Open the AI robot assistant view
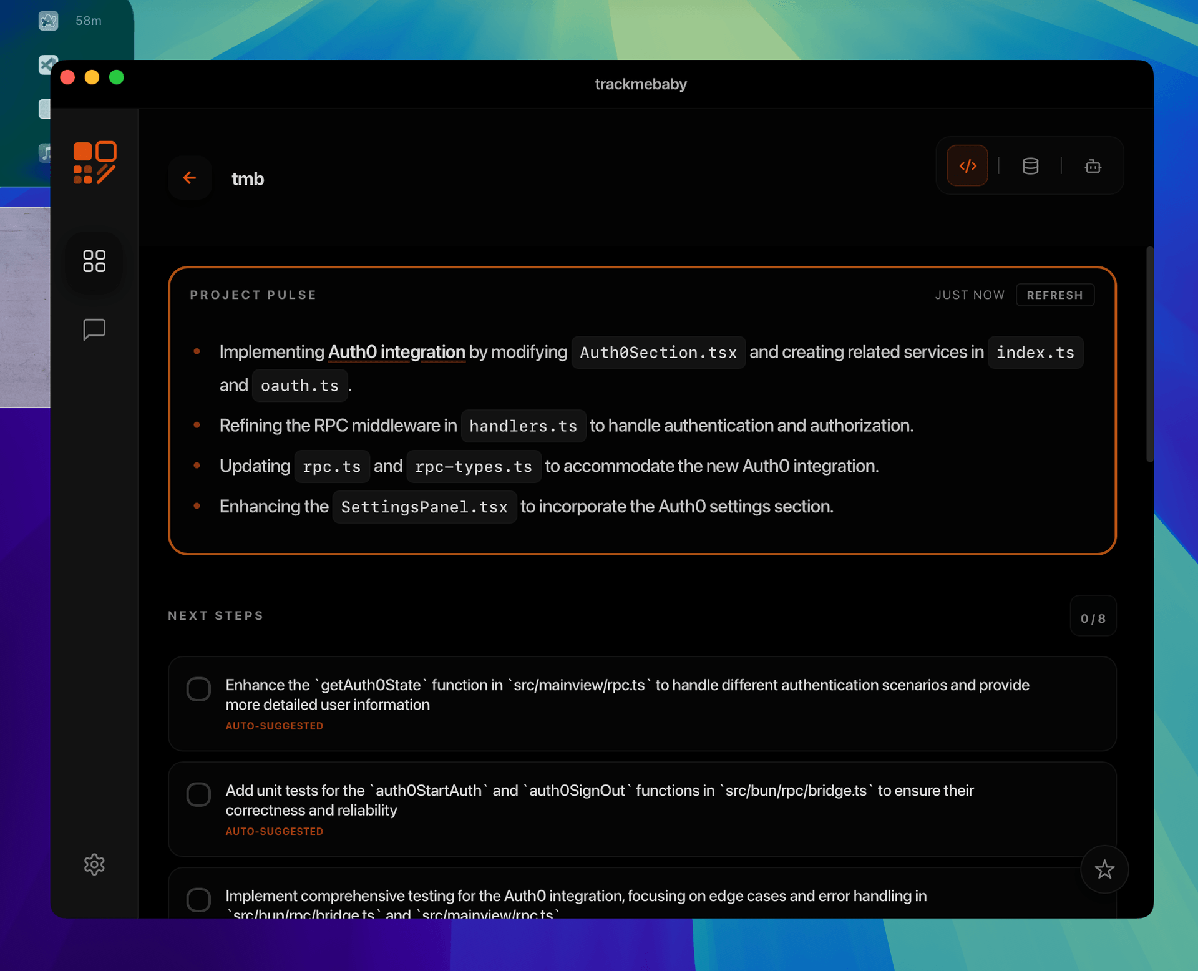The height and width of the screenshot is (971, 1198). (x=1093, y=165)
